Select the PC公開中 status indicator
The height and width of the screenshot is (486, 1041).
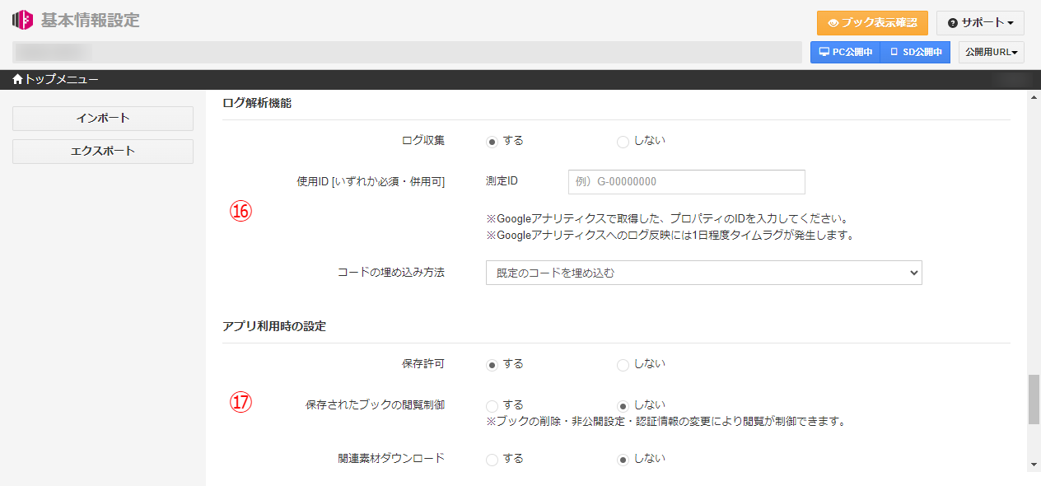tap(845, 51)
